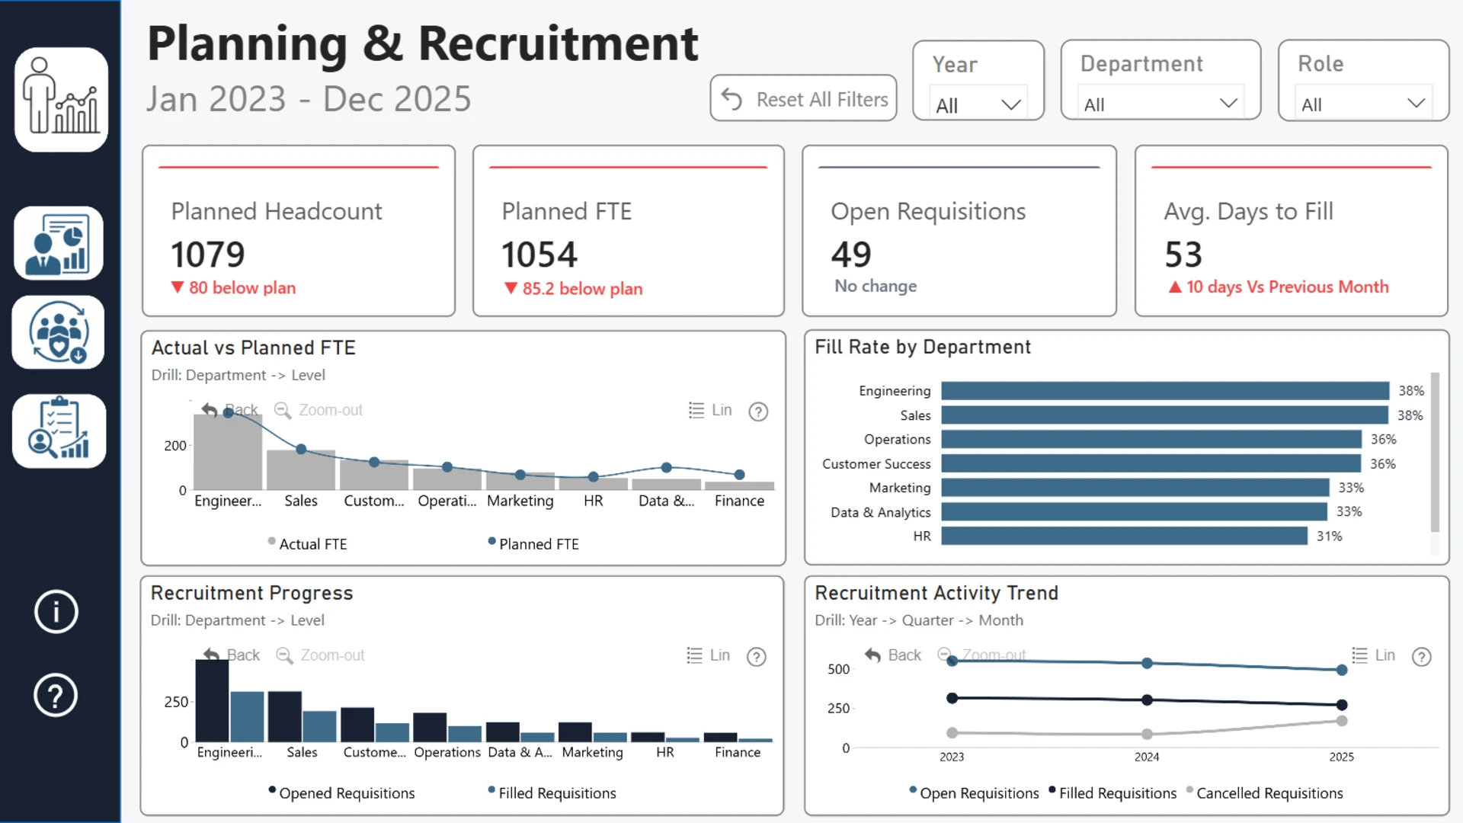Click the help question mark sidebar icon
1463x823 pixels.
(x=56, y=695)
